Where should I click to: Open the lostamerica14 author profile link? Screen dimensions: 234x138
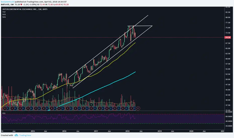[x=8, y=2]
